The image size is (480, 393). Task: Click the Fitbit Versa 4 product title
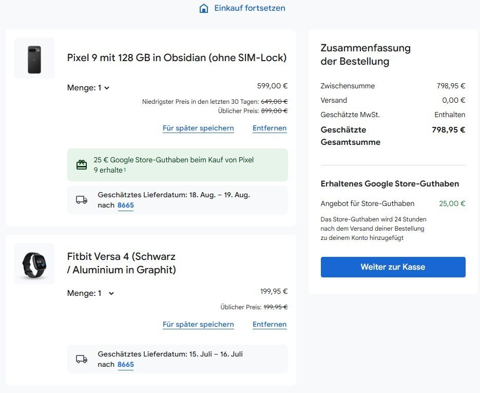point(122,263)
